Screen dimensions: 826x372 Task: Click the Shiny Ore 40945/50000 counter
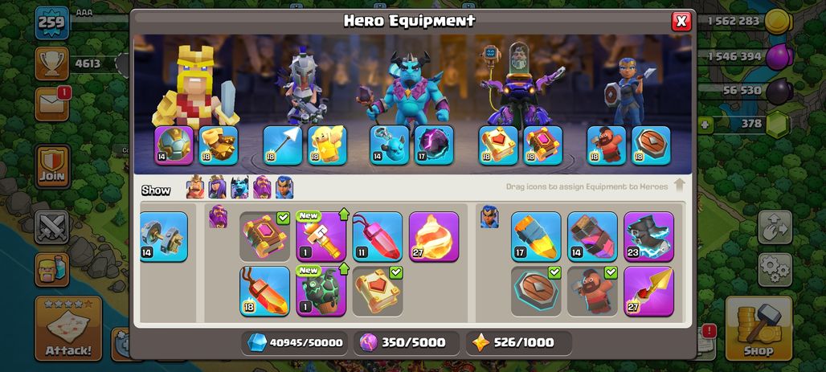point(294,342)
